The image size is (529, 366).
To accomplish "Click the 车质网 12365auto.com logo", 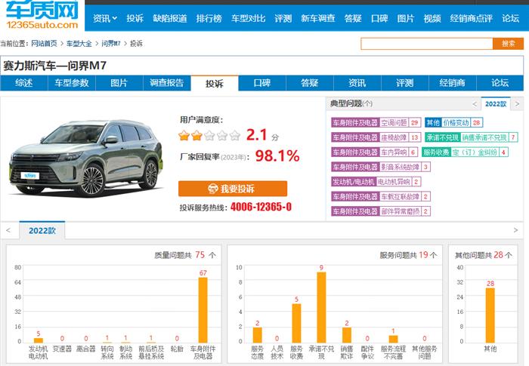I will [42, 16].
